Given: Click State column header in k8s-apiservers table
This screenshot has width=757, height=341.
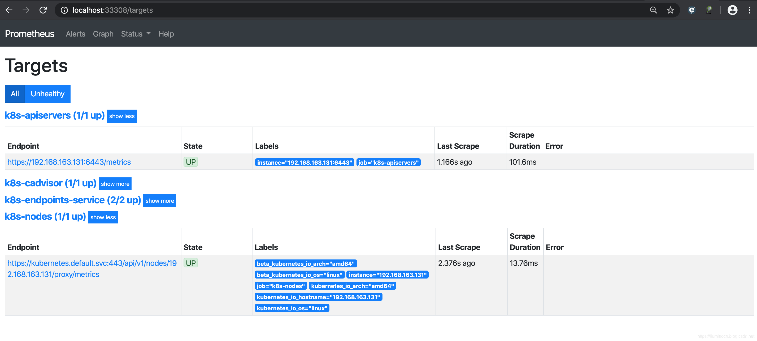Looking at the screenshot, I should 193,146.
